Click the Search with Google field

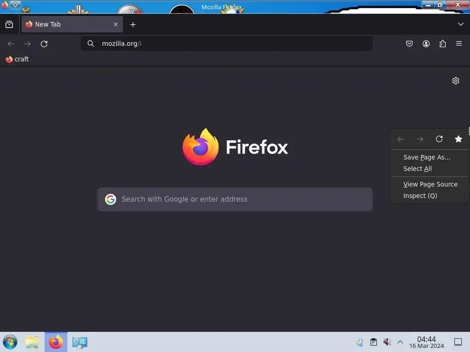235,199
